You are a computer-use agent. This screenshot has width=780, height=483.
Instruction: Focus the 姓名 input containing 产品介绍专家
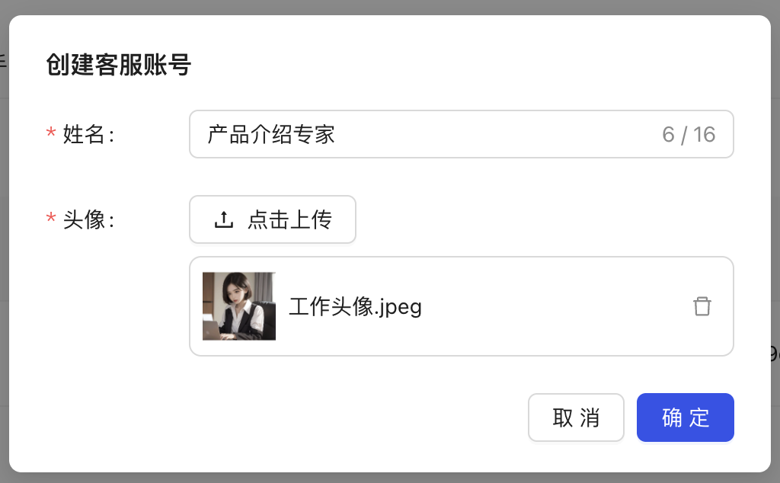[457, 135]
